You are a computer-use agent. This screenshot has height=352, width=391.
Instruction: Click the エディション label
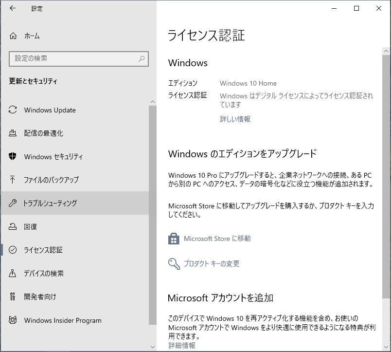183,83
